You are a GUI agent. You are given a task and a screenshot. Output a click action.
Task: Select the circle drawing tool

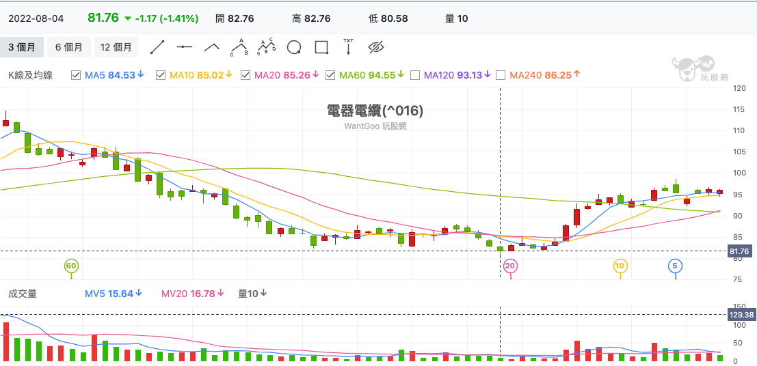pyautogui.click(x=294, y=47)
